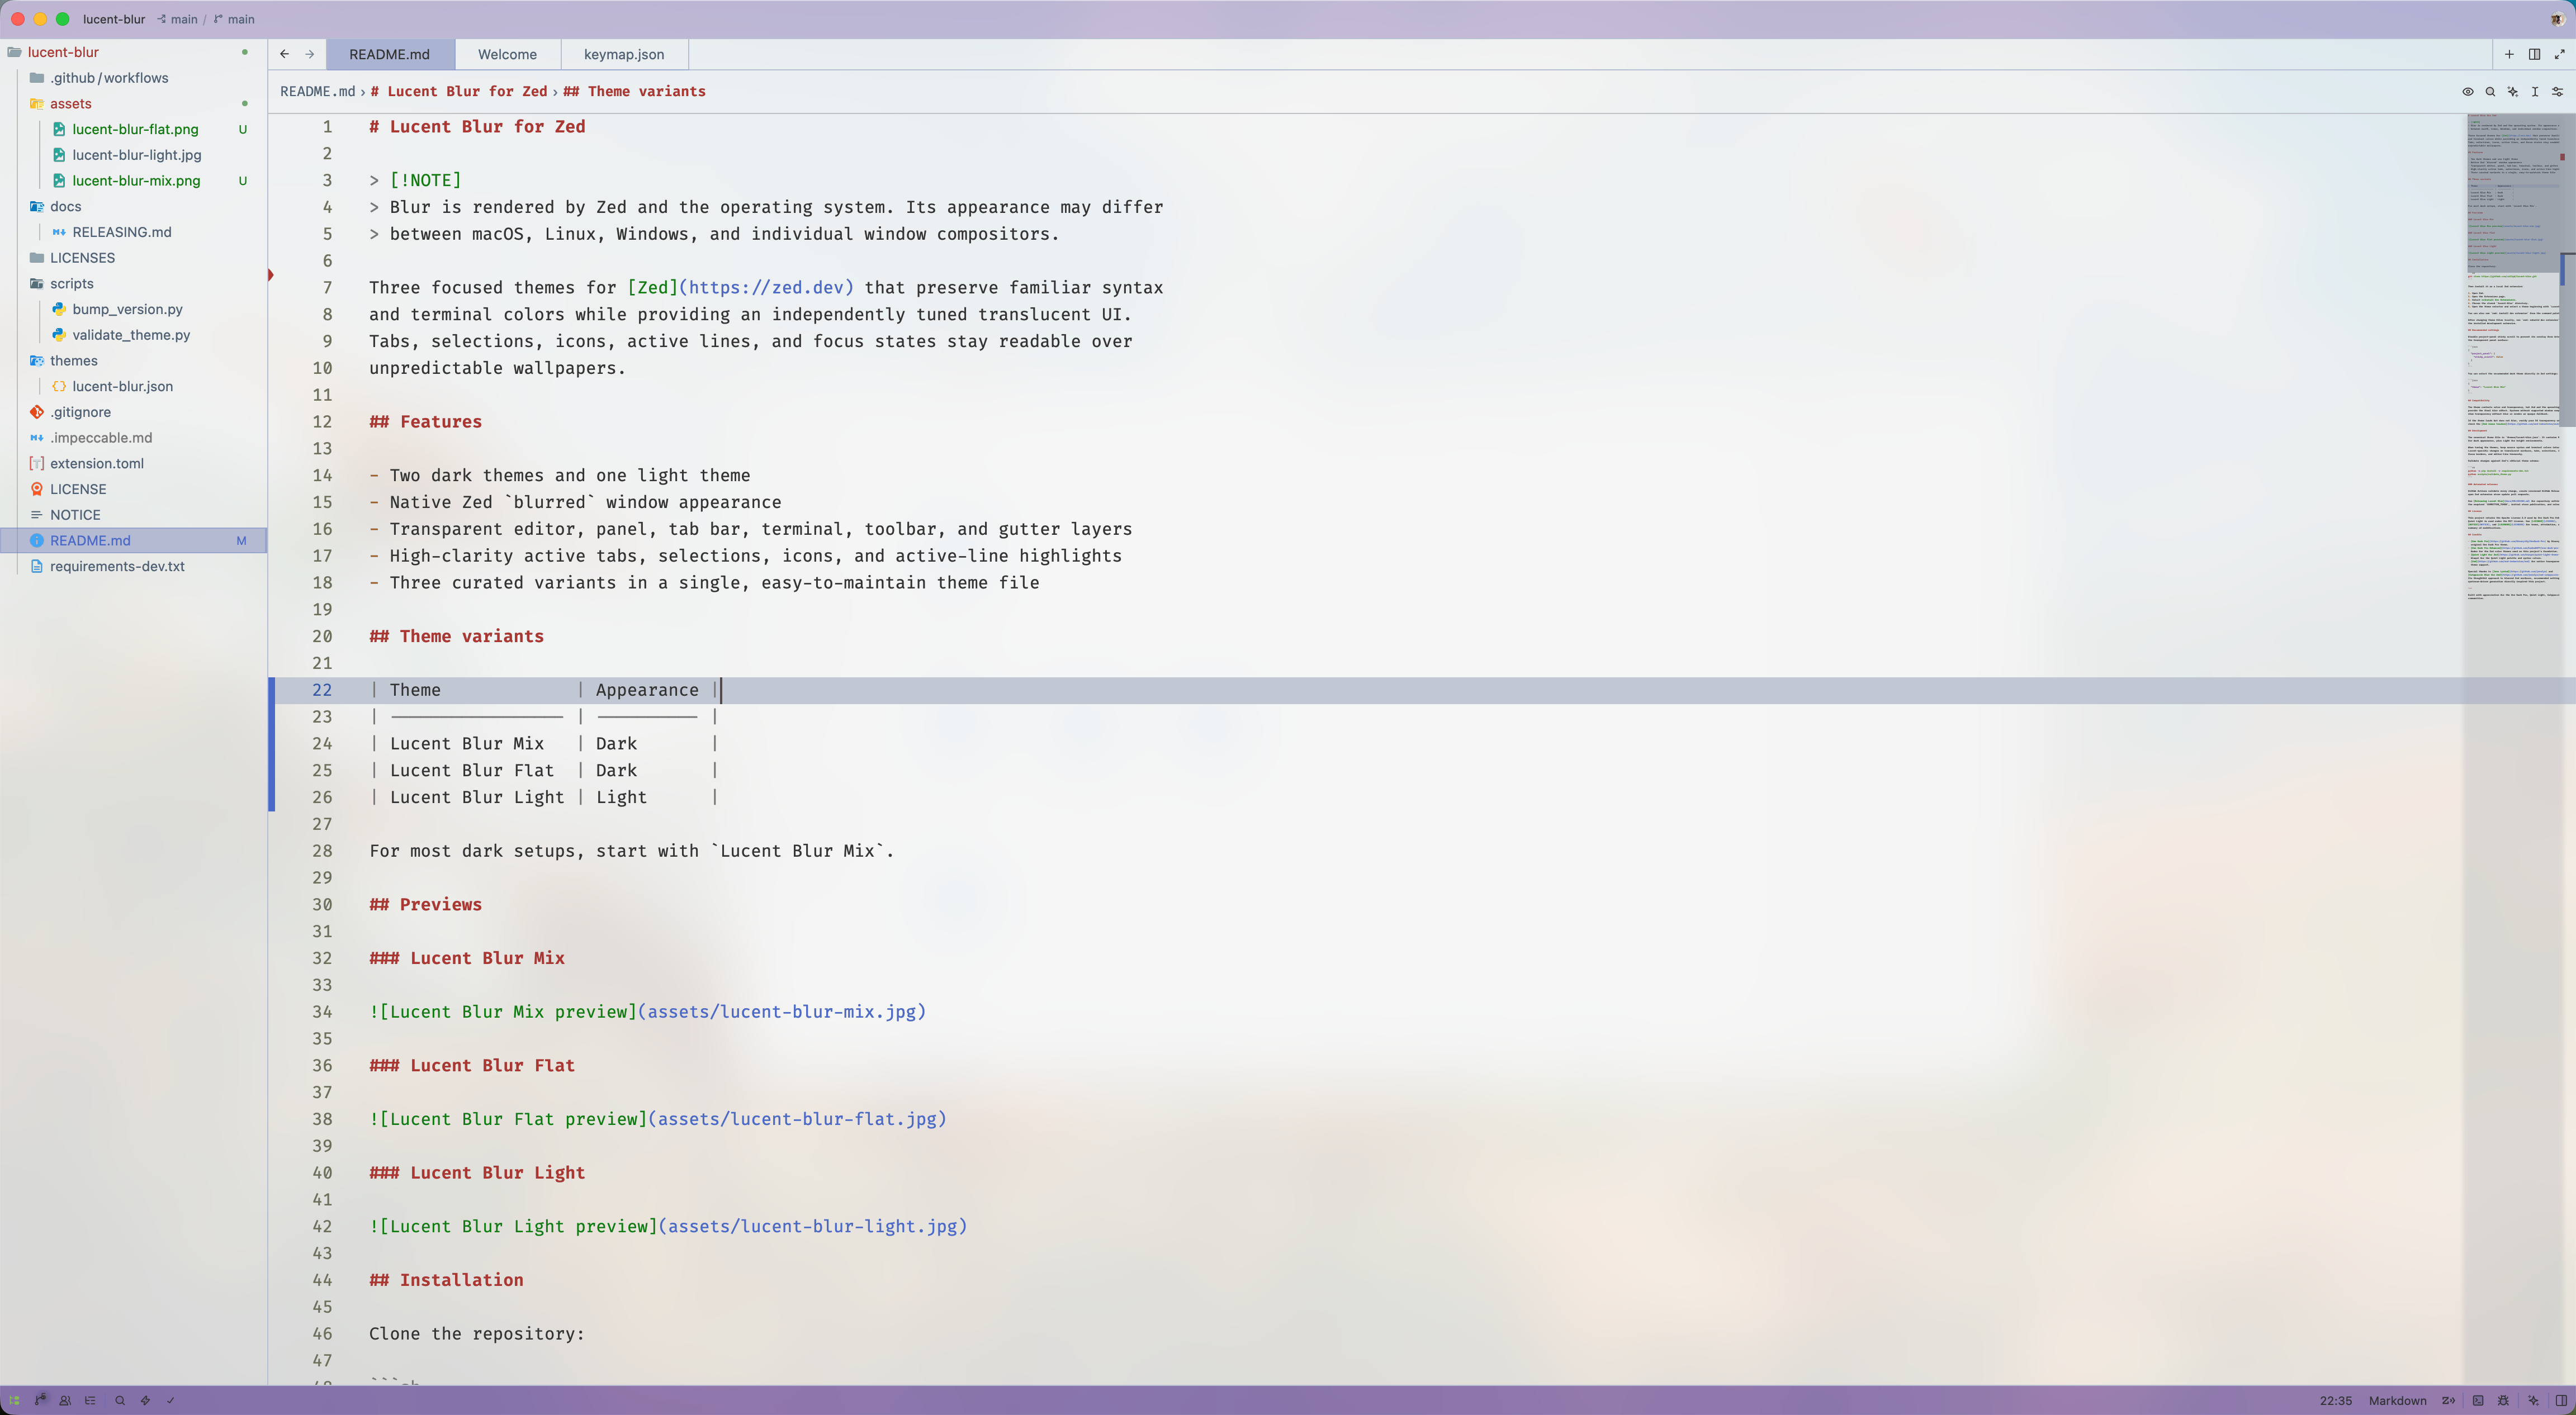Screen dimensions: 2576x1415
Task: Collapse the themes folder
Action: [134, 360]
